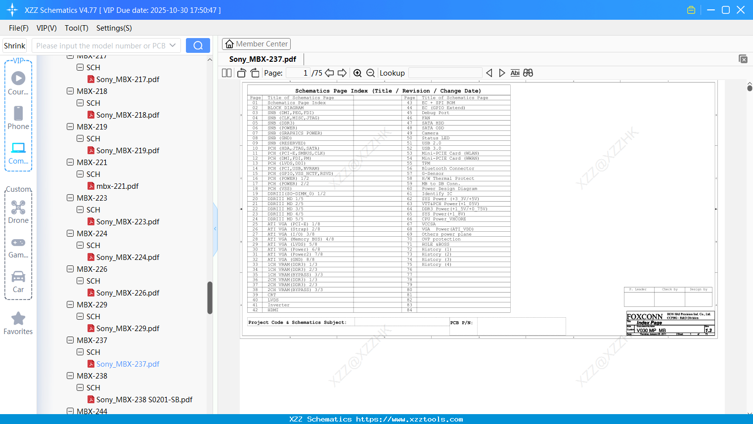Open Sony_MBX-217.pdf
This screenshot has height=424, width=753.
click(x=128, y=80)
